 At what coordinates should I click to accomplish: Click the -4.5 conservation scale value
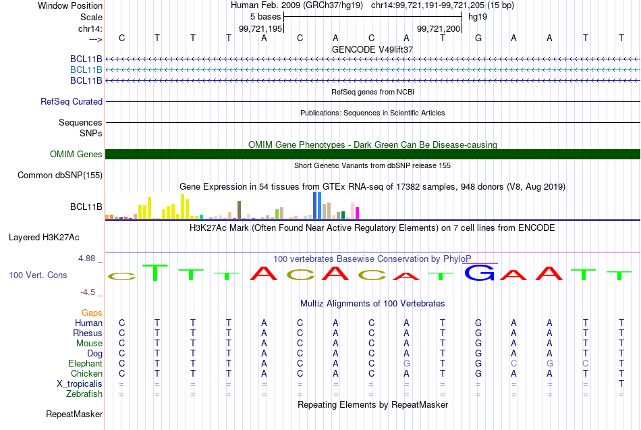click(88, 292)
